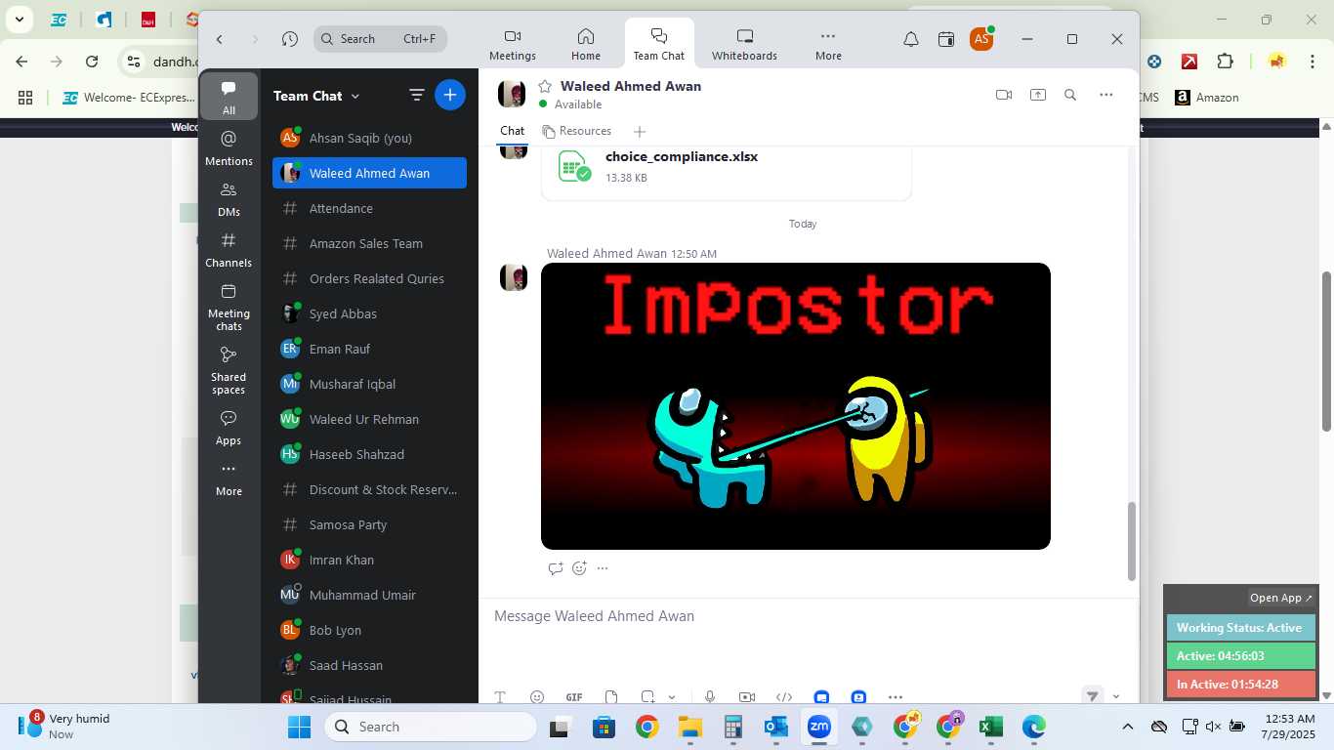
Task: Click the message input for Waleed
Action: coord(809,616)
